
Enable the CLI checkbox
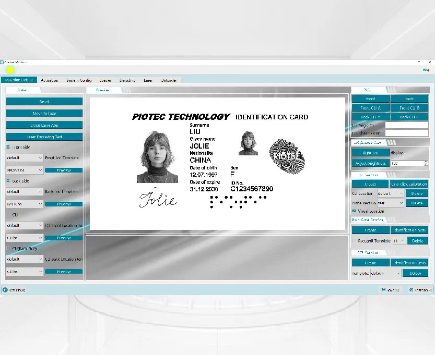[8, 215]
